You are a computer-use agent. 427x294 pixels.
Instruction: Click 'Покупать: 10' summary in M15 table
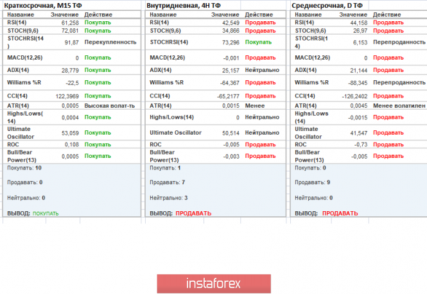click(x=24, y=168)
